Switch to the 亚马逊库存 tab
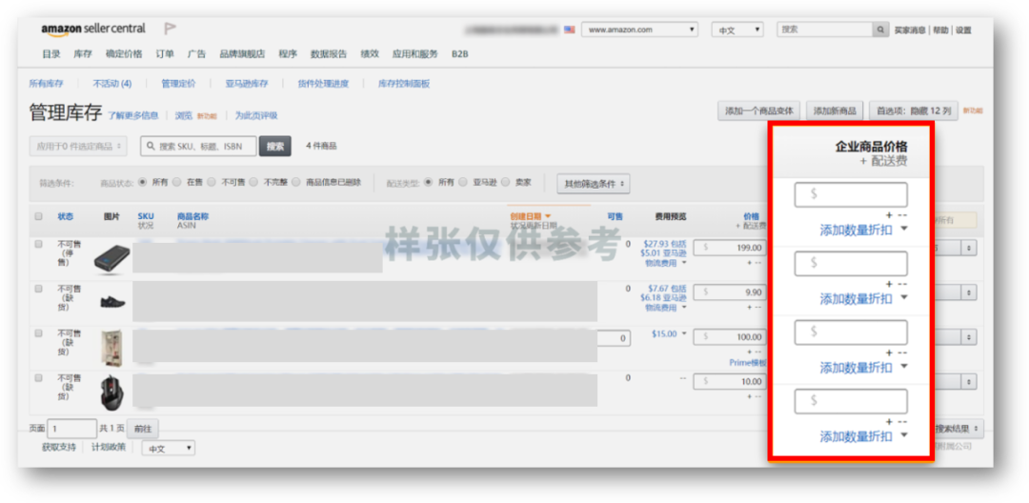1029x503 pixels. pyautogui.click(x=246, y=84)
